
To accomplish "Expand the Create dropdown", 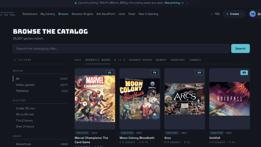I will pyautogui.click(x=234, y=14).
